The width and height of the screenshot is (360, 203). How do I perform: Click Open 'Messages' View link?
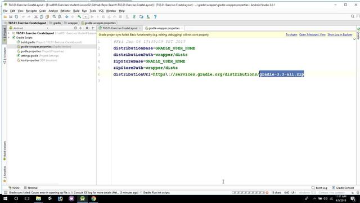click(x=312, y=34)
